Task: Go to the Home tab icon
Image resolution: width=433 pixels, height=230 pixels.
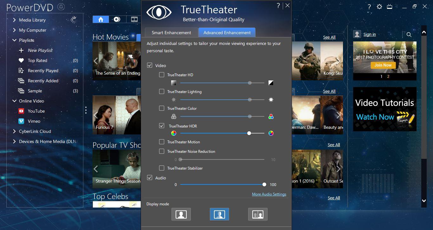Action: coord(101,19)
